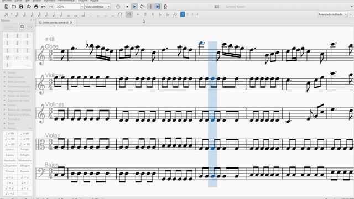Open the zoom level dropdown arrow
This screenshot has height=199, width=354.
tap(82, 7)
